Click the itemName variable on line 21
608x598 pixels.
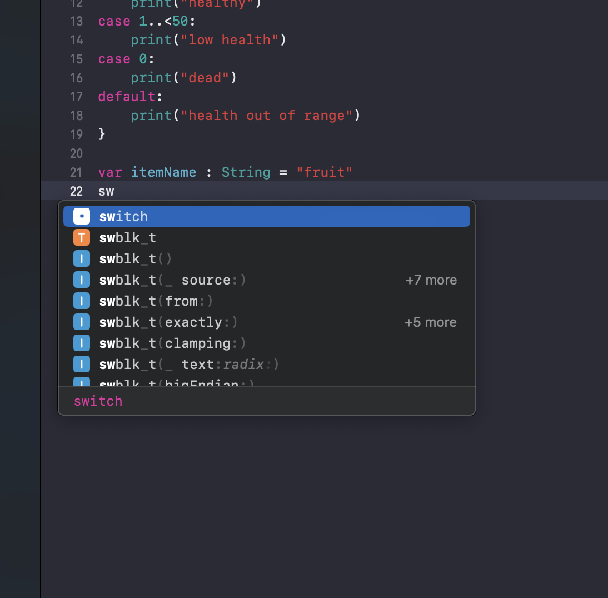[163, 172]
